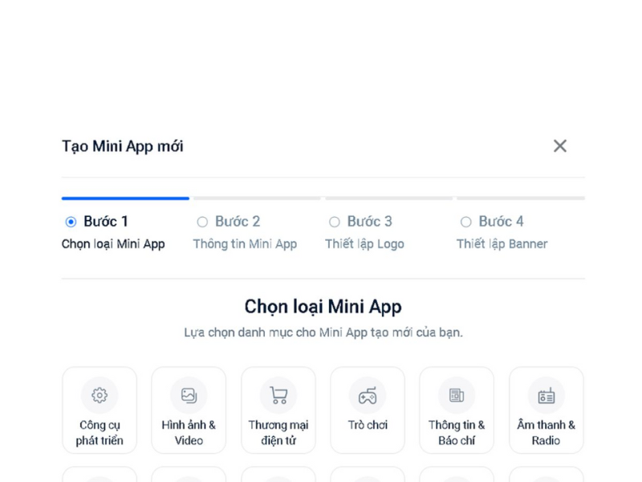Screen dimensions: 642x482
Task: Click the partially visible card below Công cụ phát triển
Action: click(100, 476)
